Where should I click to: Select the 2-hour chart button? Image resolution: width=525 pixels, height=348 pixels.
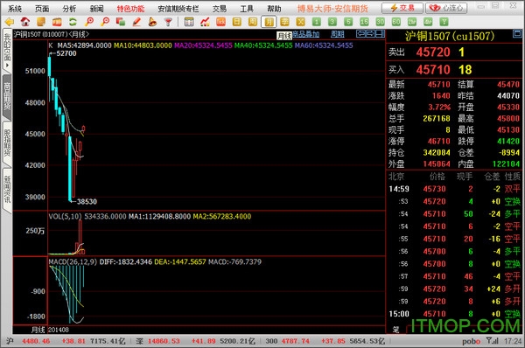click(412, 22)
